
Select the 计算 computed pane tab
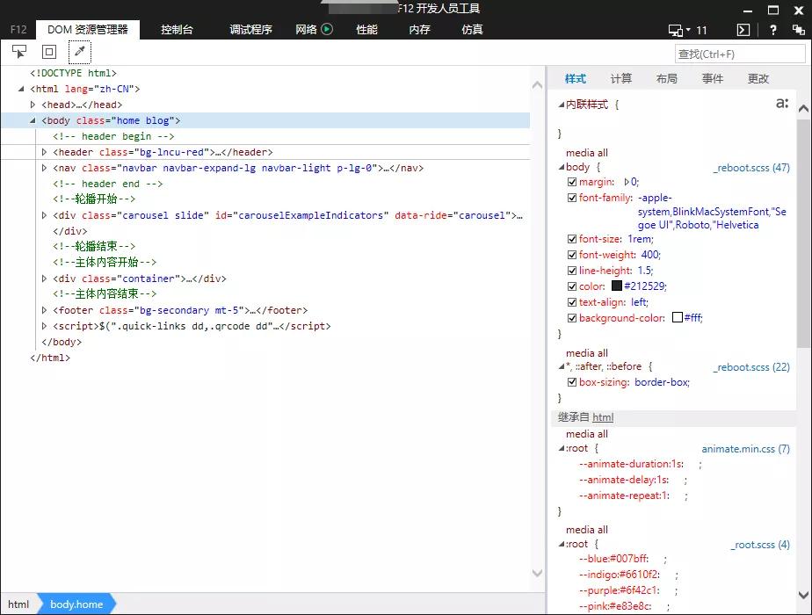point(621,79)
